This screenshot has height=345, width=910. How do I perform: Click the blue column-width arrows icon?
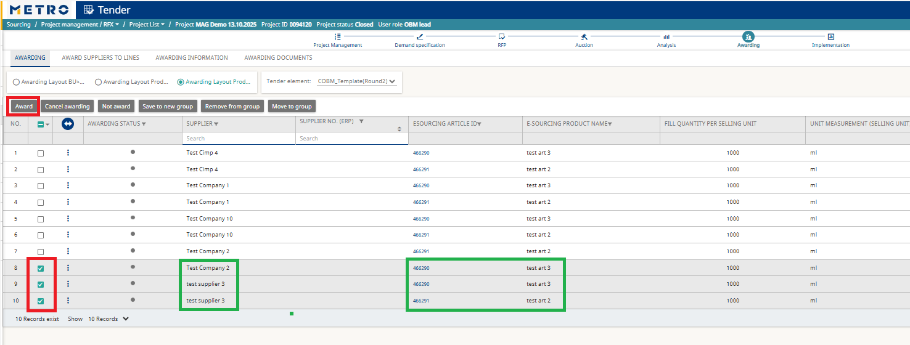point(68,124)
